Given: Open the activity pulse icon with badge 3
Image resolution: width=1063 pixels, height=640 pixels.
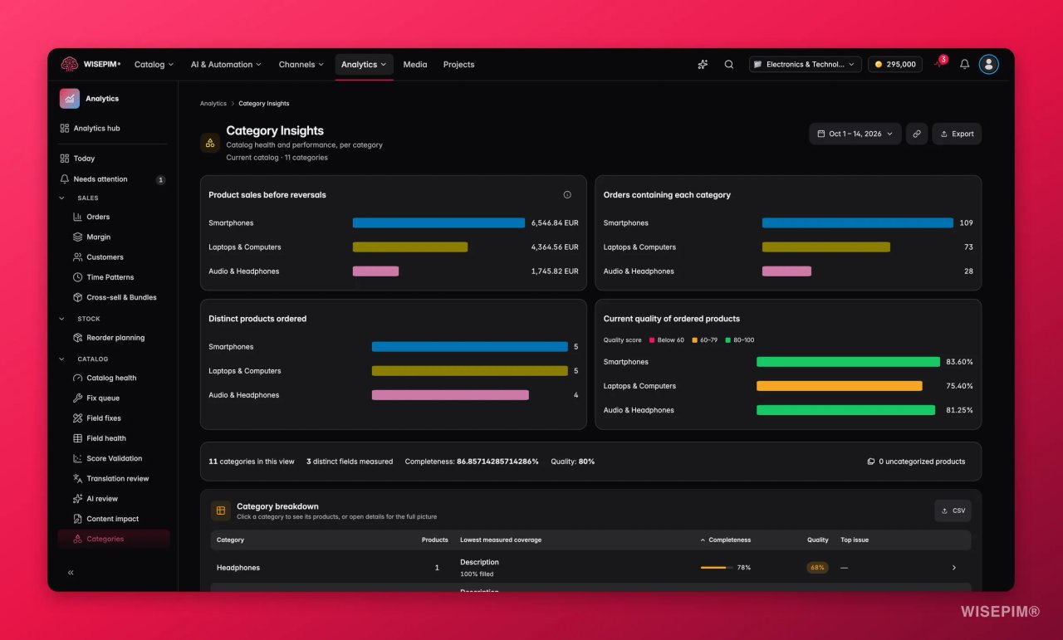Looking at the screenshot, I should (938, 64).
